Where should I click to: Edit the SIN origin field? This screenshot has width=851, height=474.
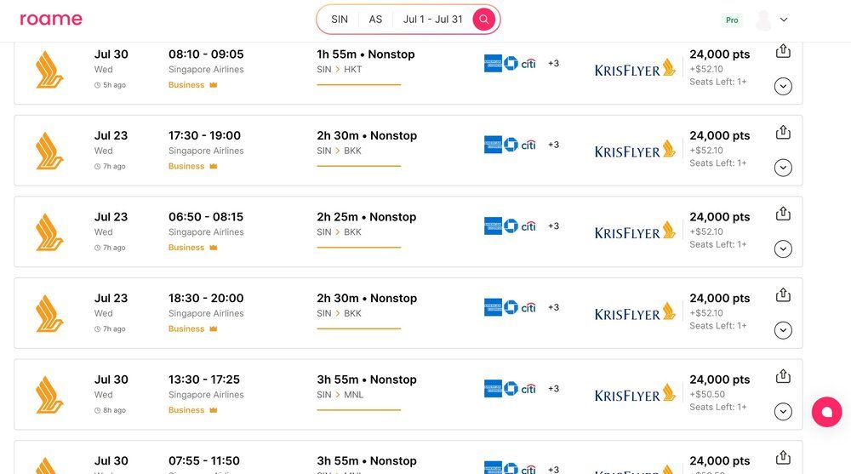pyautogui.click(x=340, y=20)
